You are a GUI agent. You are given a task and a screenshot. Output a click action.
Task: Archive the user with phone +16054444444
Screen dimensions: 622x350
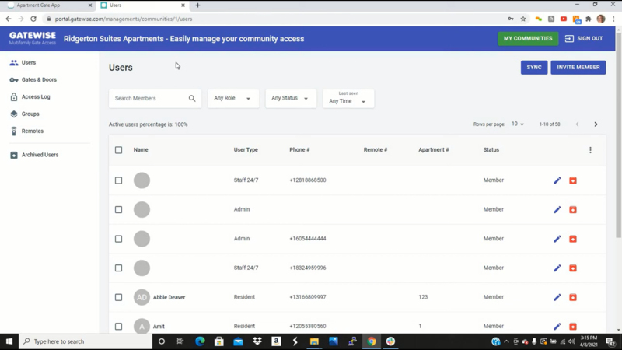point(573,239)
